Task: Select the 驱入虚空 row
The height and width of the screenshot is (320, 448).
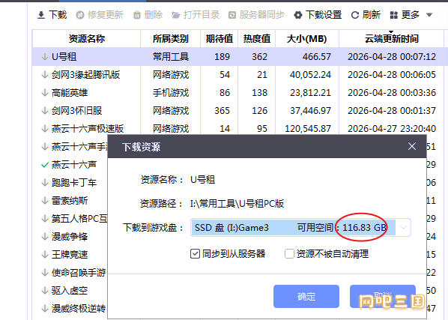Action: pyautogui.click(x=70, y=291)
